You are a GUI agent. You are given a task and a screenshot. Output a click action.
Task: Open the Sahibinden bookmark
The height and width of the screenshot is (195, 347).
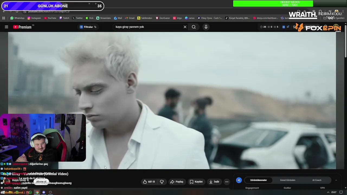coord(144,18)
